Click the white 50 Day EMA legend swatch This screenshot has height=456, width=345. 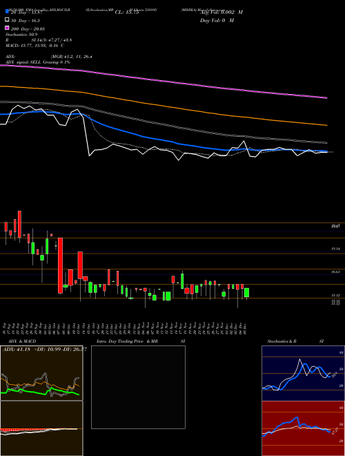coord(7,20)
